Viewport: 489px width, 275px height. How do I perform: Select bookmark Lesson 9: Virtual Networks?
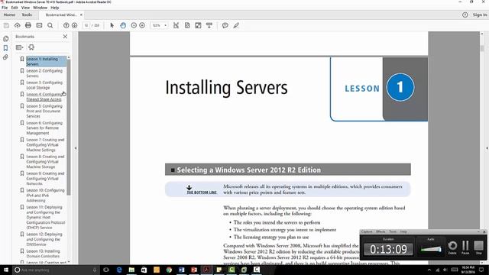click(45, 178)
